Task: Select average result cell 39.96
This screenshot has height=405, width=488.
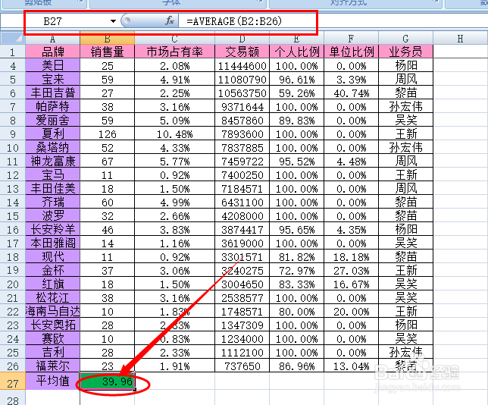Action: pyautogui.click(x=108, y=381)
